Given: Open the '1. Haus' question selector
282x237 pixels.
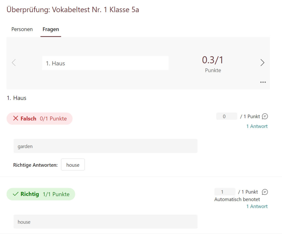Looking at the screenshot, I should 105,63.
